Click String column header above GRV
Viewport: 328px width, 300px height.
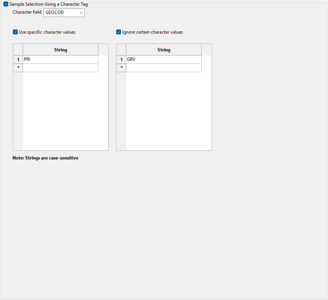[164, 50]
